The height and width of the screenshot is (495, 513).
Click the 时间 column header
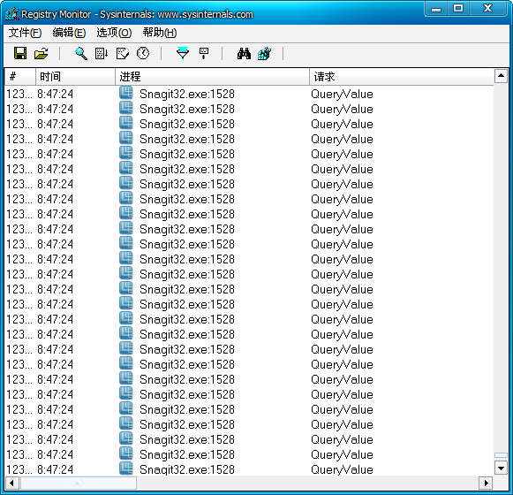tap(75, 77)
